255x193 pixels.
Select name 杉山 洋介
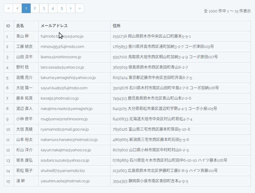pos(24,150)
